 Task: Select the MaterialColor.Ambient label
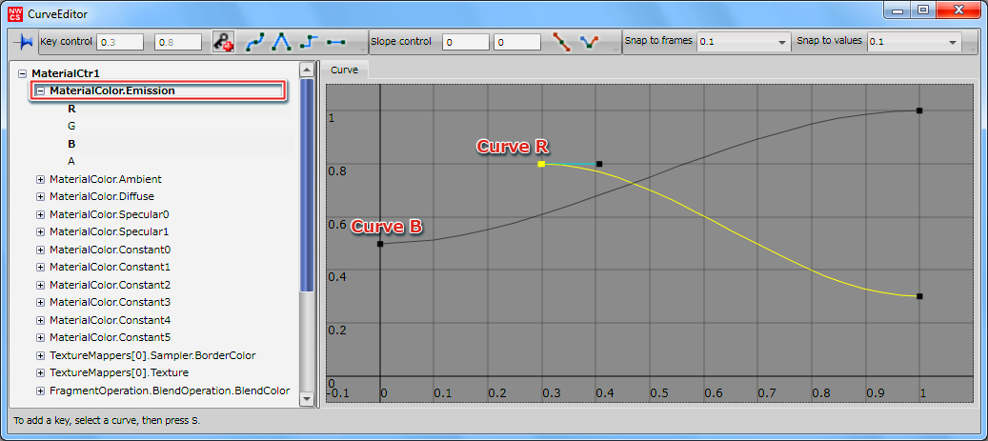point(106,179)
